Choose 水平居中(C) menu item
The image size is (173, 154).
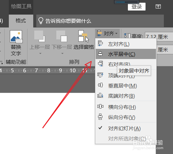[x=126, y=54]
